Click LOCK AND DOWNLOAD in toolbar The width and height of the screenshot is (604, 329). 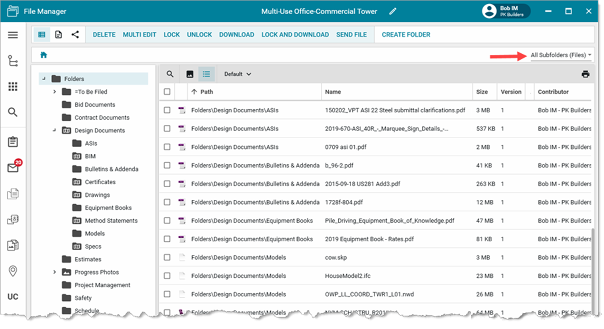coord(295,35)
